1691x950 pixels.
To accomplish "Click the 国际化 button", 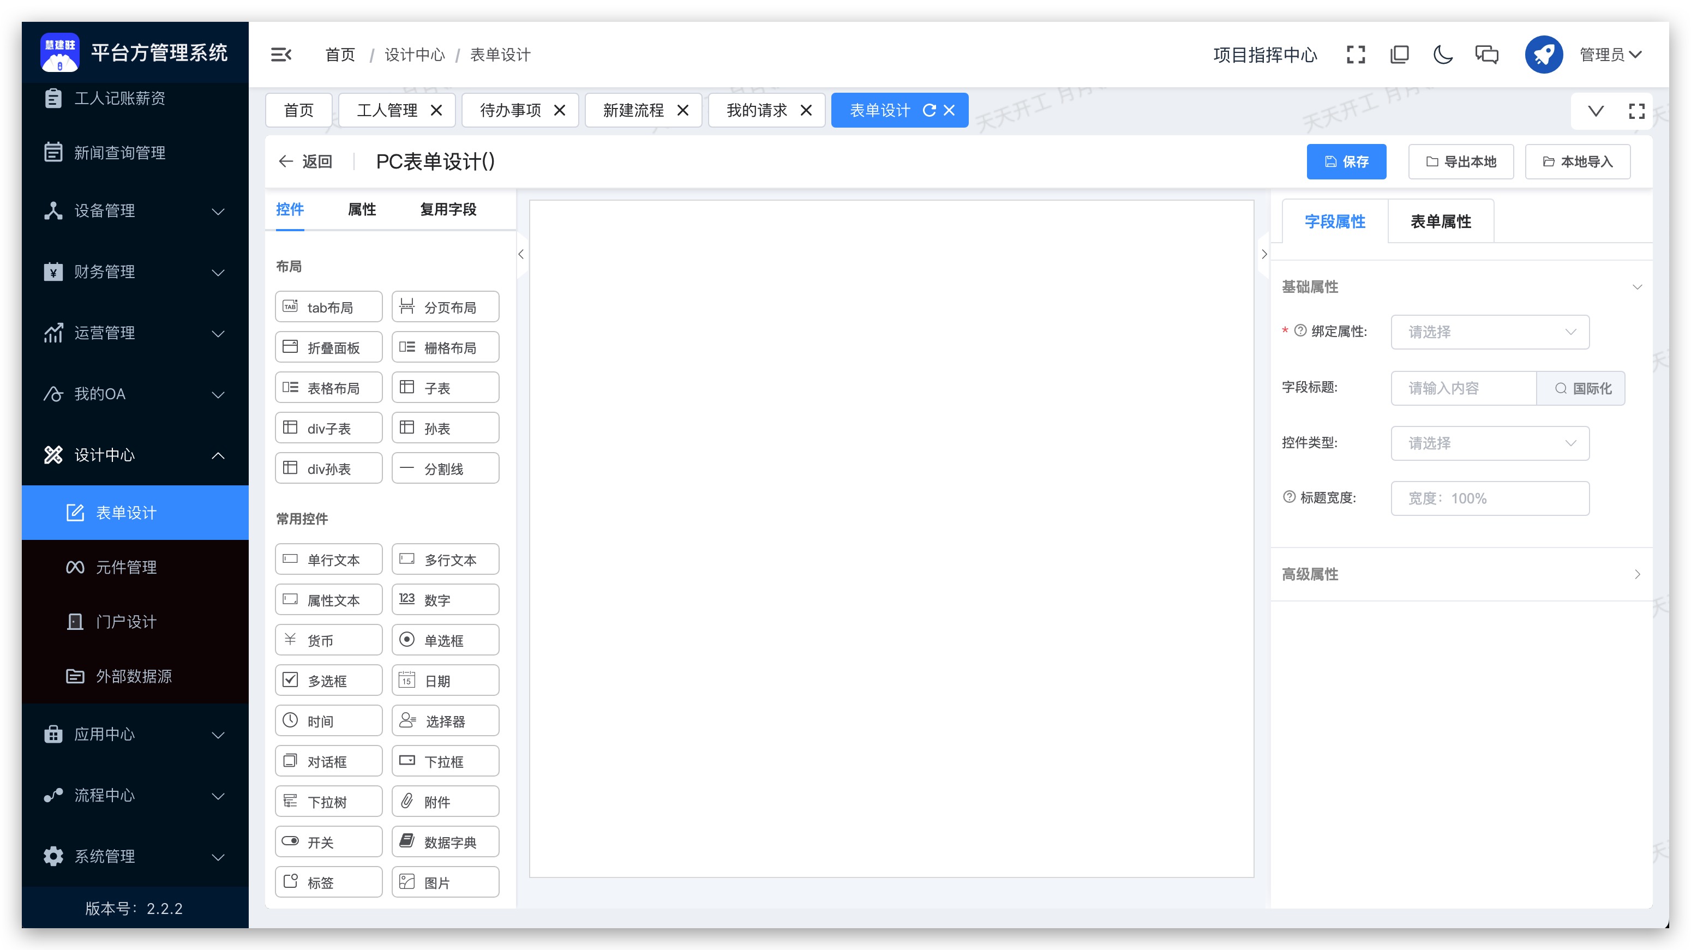I will pyautogui.click(x=1581, y=388).
